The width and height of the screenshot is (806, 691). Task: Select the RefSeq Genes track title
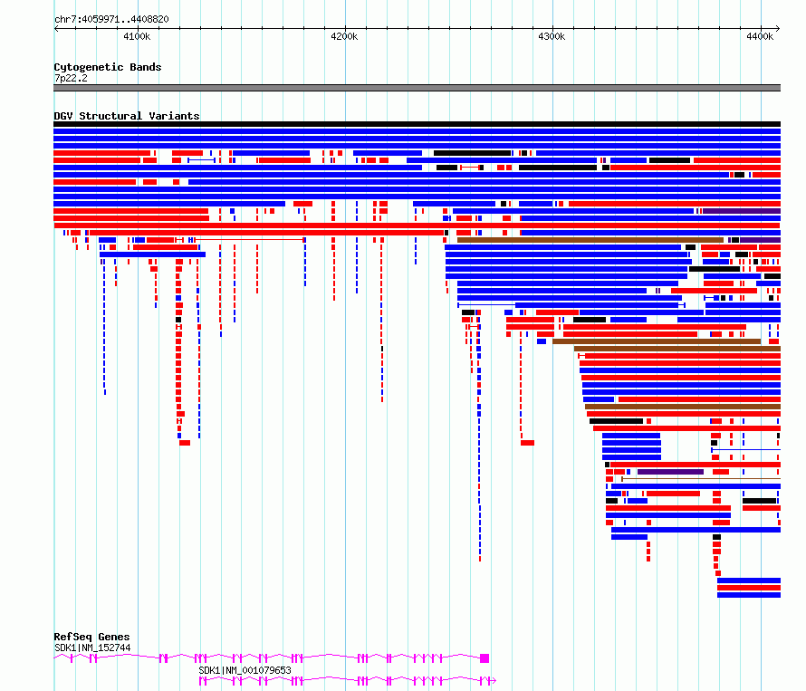click(91, 637)
